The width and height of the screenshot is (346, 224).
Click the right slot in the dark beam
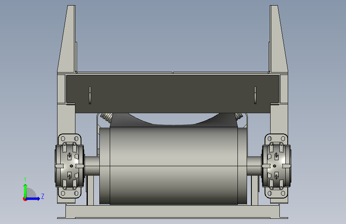(255, 95)
